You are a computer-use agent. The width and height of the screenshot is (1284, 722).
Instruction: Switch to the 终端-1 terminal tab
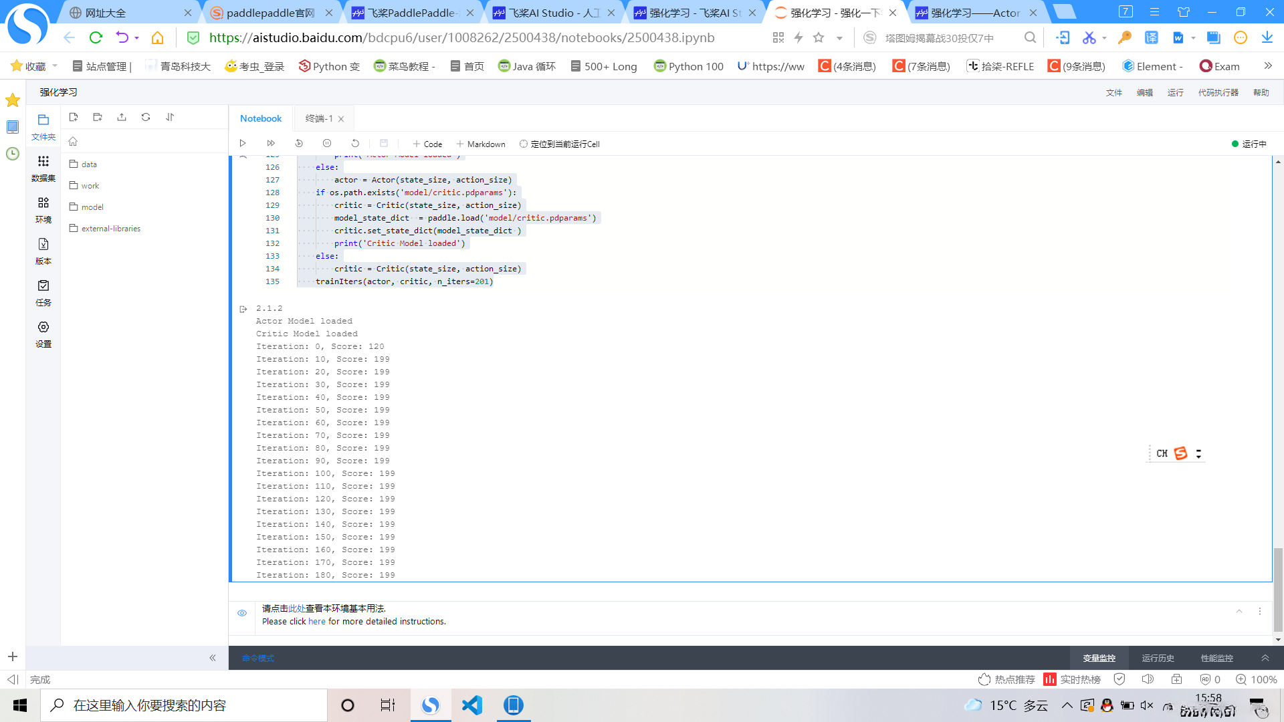(x=319, y=118)
